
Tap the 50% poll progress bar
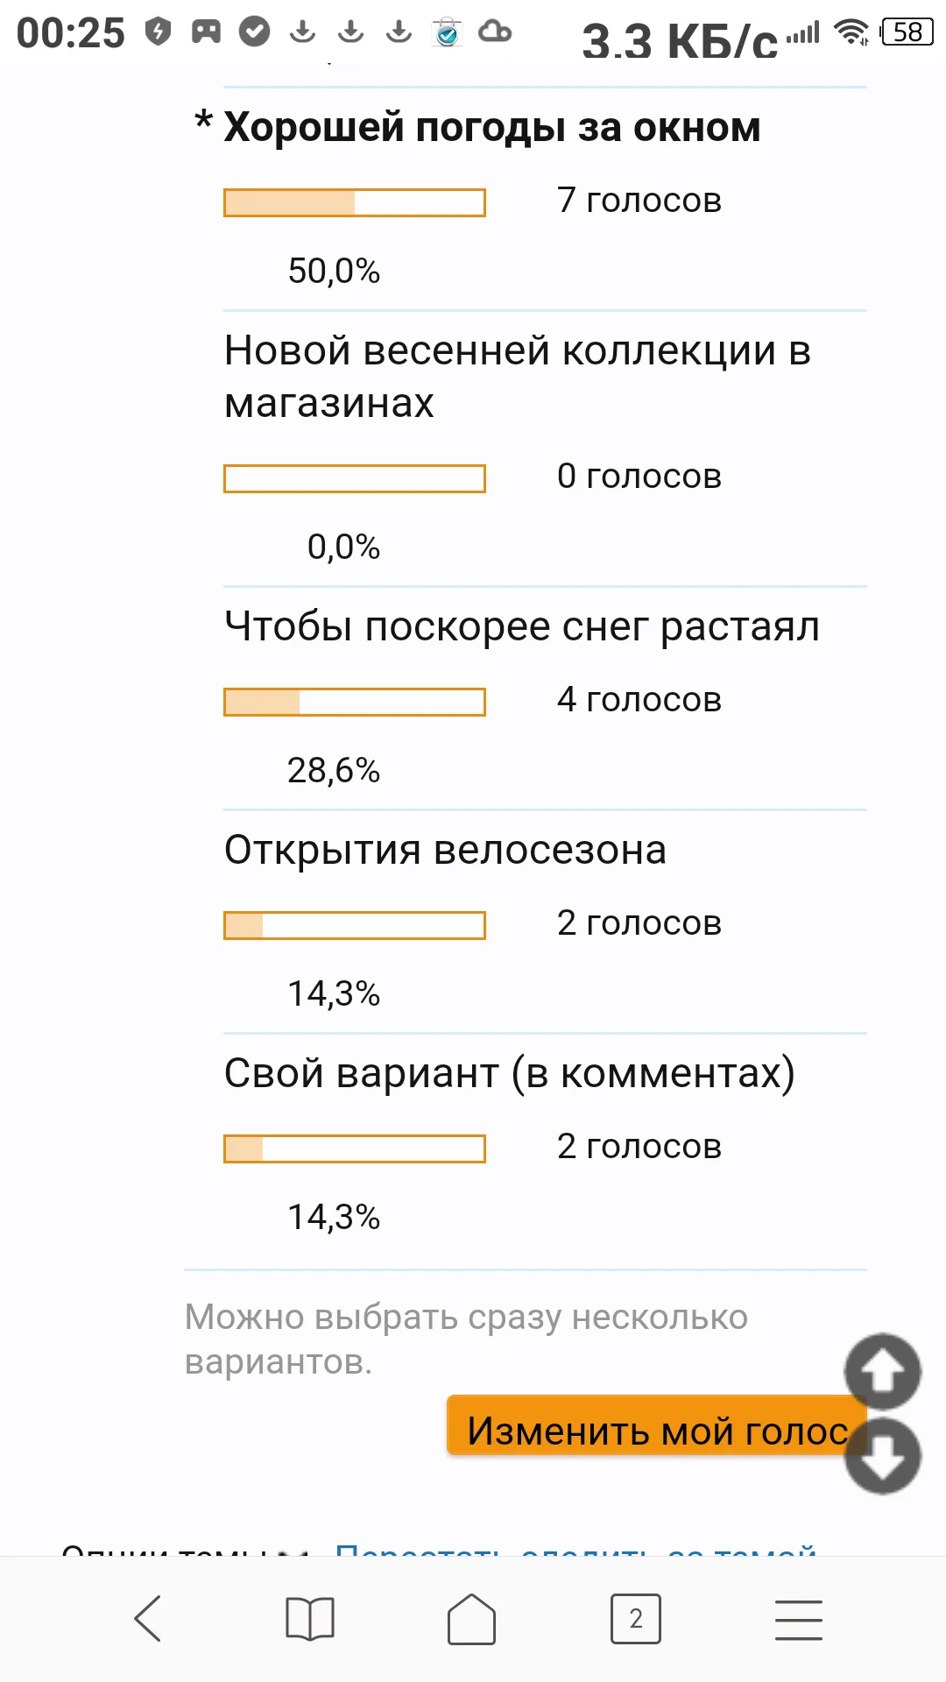tap(355, 202)
